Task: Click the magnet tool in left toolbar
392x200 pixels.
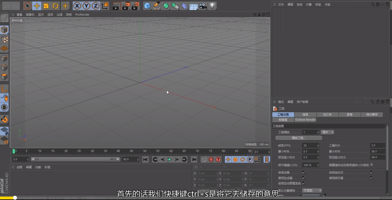Action: (4, 119)
